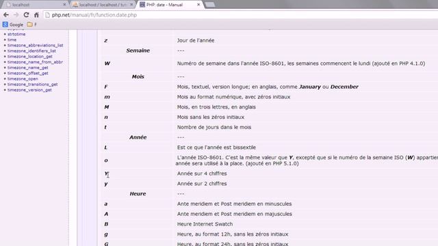Open the Google bookmark
Image resolution: width=438 pixels, height=246 pixels.
13,25
